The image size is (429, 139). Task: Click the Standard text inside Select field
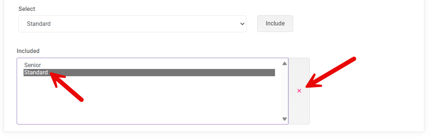pos(38,24)
